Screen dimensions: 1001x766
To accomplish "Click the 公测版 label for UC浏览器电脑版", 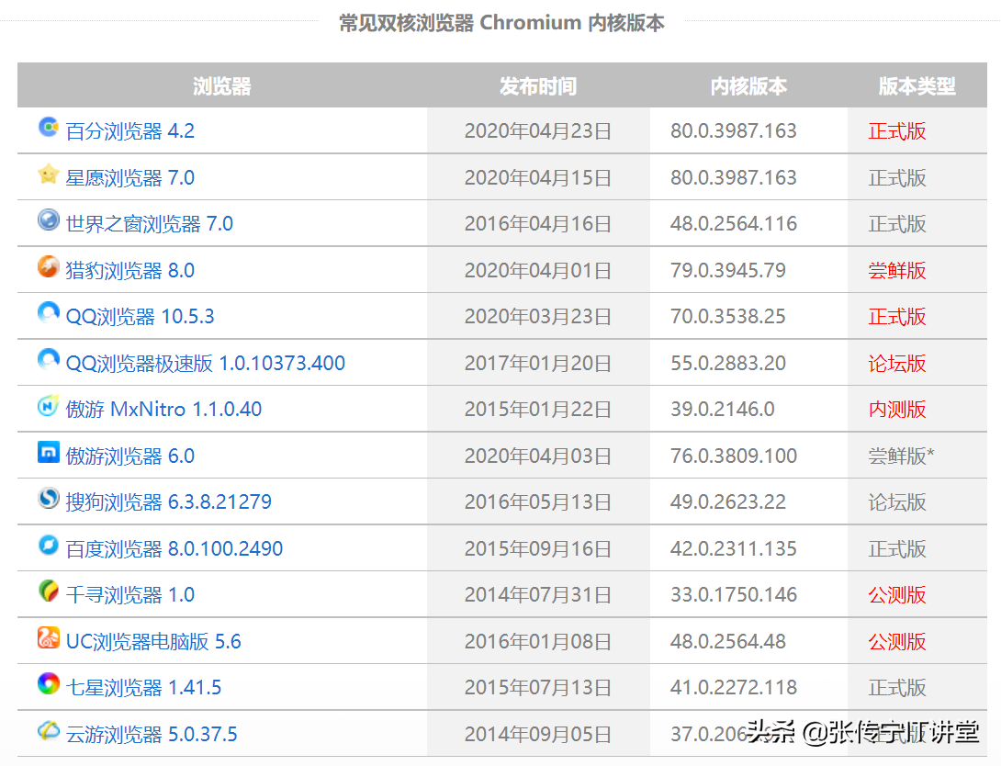I will pos(897,641).
